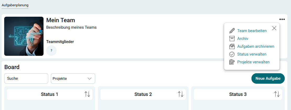Click the pencil icon for Team bearbeiten
291x110 pixels.
click(x=232, y=31)
